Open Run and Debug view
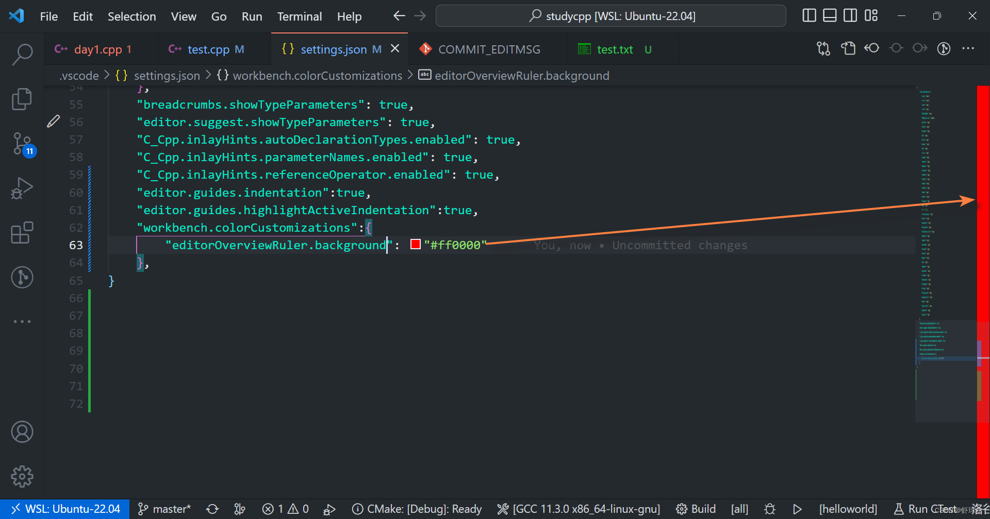 tap(22, 188)
